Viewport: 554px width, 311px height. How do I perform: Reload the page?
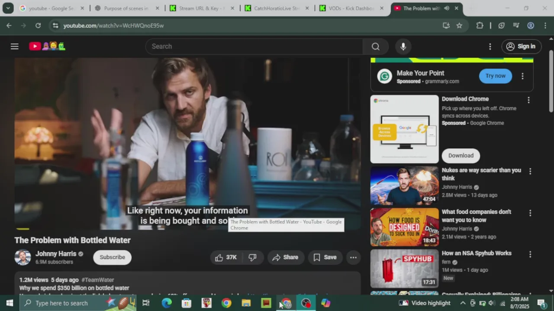coord(38,25)
